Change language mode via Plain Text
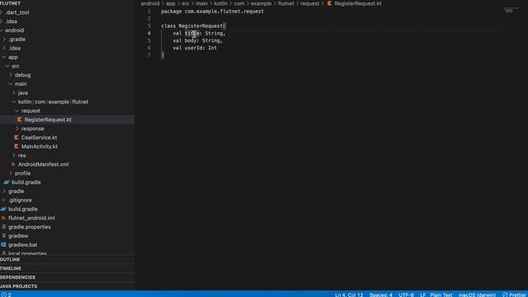The width and height of the screenshot is (528, 297). [x=441, y=295]
